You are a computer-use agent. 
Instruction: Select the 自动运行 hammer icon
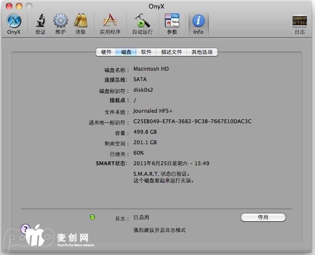point(142,21)
